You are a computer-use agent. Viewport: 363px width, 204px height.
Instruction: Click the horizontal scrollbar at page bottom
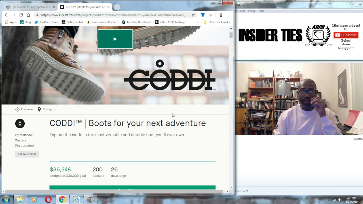click(113, 192)
